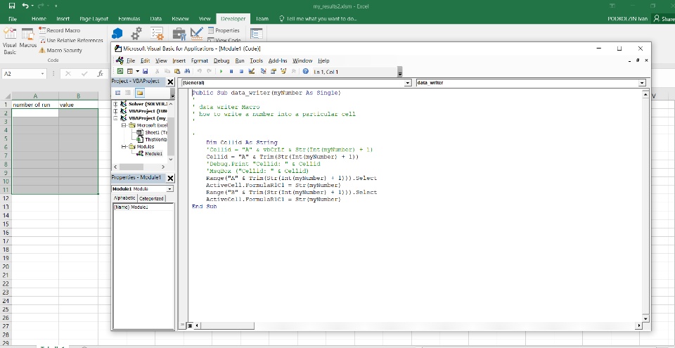Click the Find binoculars icon
Screen dimensions: 675x348
tap(186, 72)
